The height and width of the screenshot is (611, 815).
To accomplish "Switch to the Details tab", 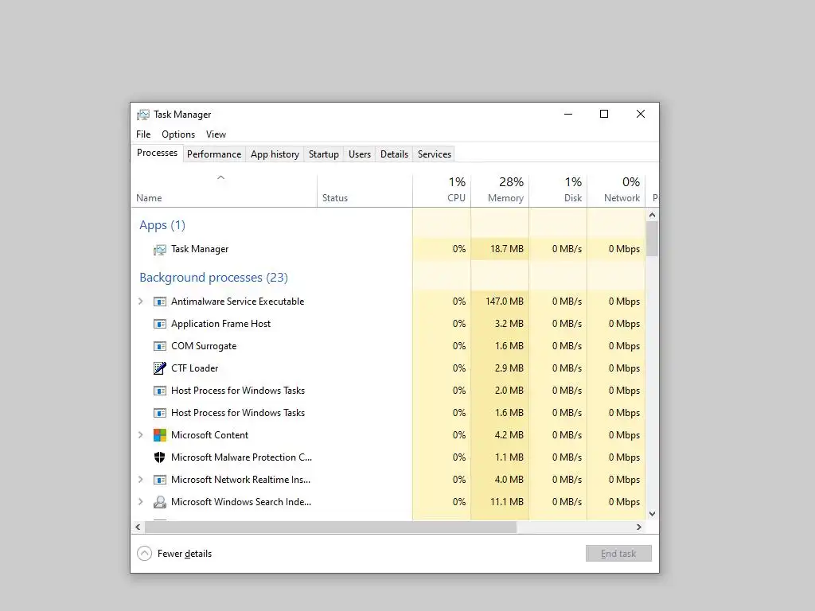I will click(x=394, y=154).
